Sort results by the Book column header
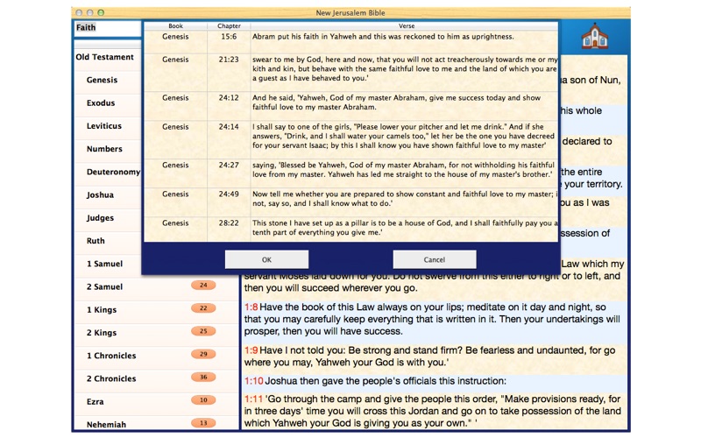Viewport: 701px width, 438px height. [x=175, y=26]
